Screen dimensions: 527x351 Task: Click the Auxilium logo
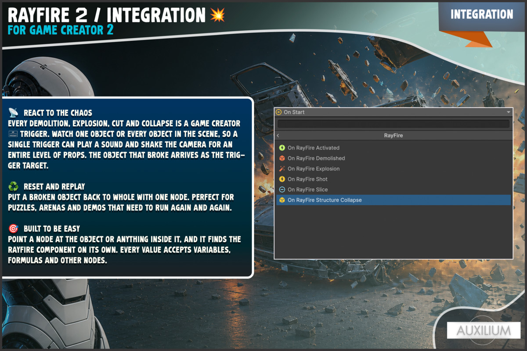tap(484, 330)
